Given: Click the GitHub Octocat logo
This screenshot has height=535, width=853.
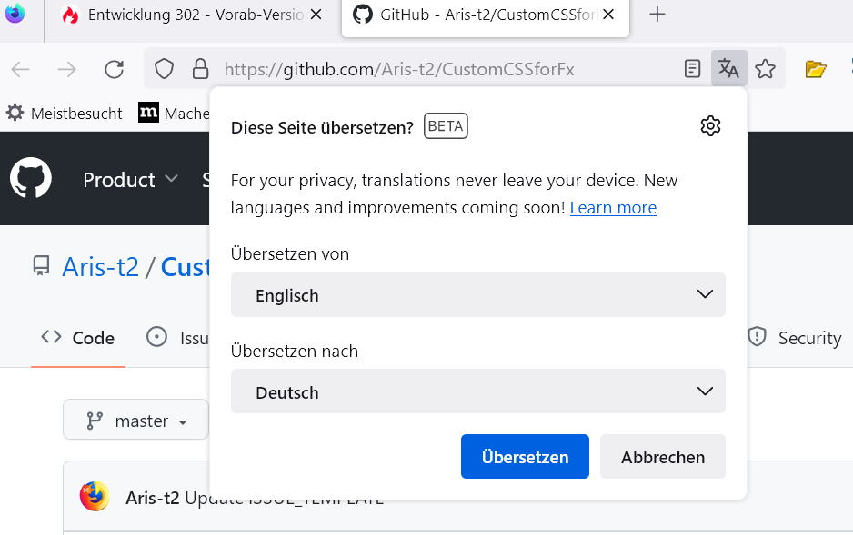Looking at the screenshot, I should [x=31, y=179].
